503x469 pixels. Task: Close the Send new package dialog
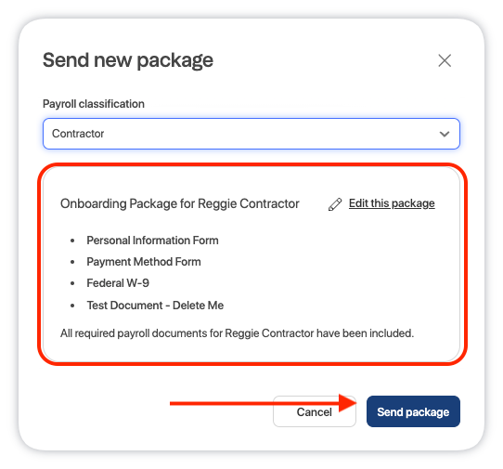click(x=445, y=60)
